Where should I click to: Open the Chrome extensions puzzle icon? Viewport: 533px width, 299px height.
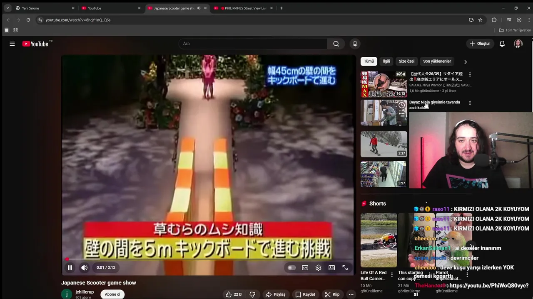(x=494, y=20)
